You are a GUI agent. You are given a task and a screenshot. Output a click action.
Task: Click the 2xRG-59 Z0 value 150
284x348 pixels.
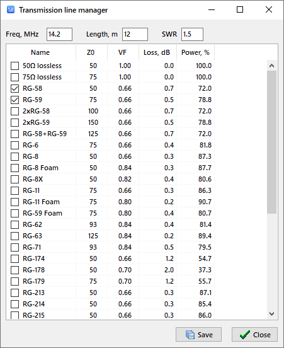93,122
